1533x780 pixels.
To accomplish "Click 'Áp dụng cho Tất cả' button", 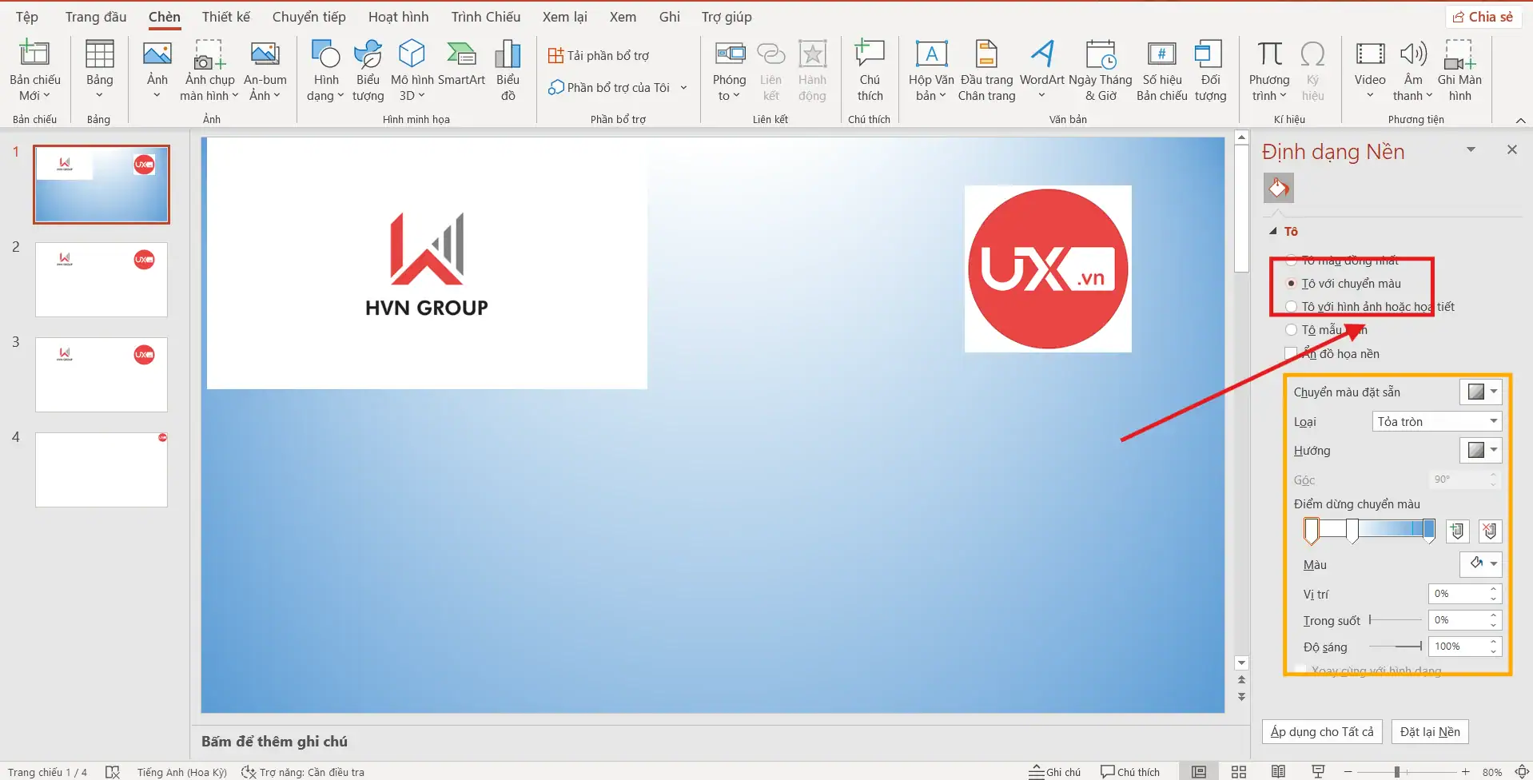I will (1322, 732).
